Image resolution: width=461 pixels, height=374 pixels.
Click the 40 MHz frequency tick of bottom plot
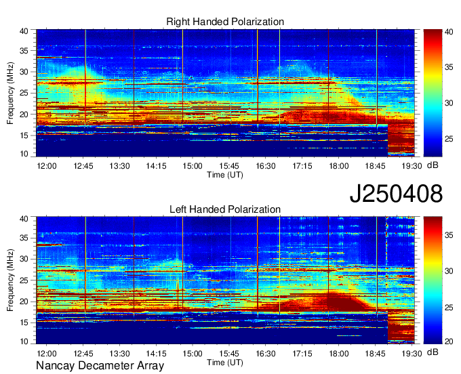[x=24, y=219]
